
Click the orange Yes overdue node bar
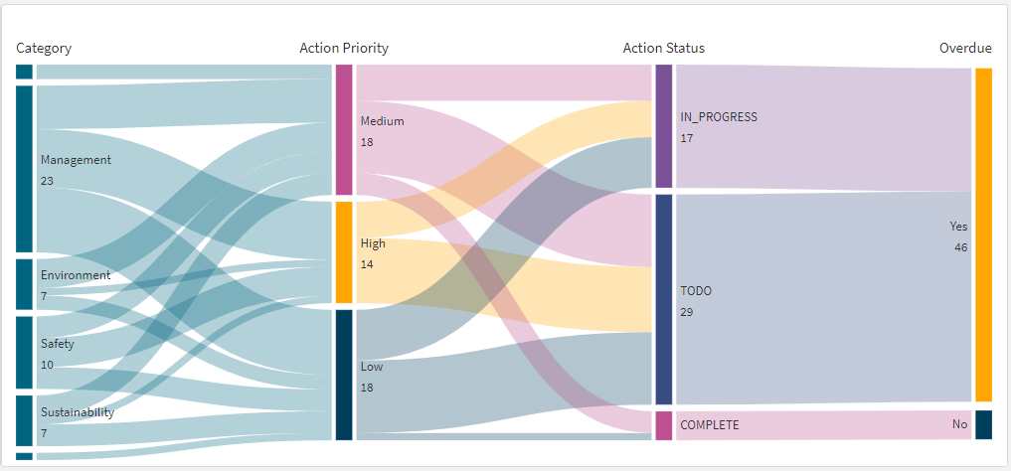(x=983, y=235)
